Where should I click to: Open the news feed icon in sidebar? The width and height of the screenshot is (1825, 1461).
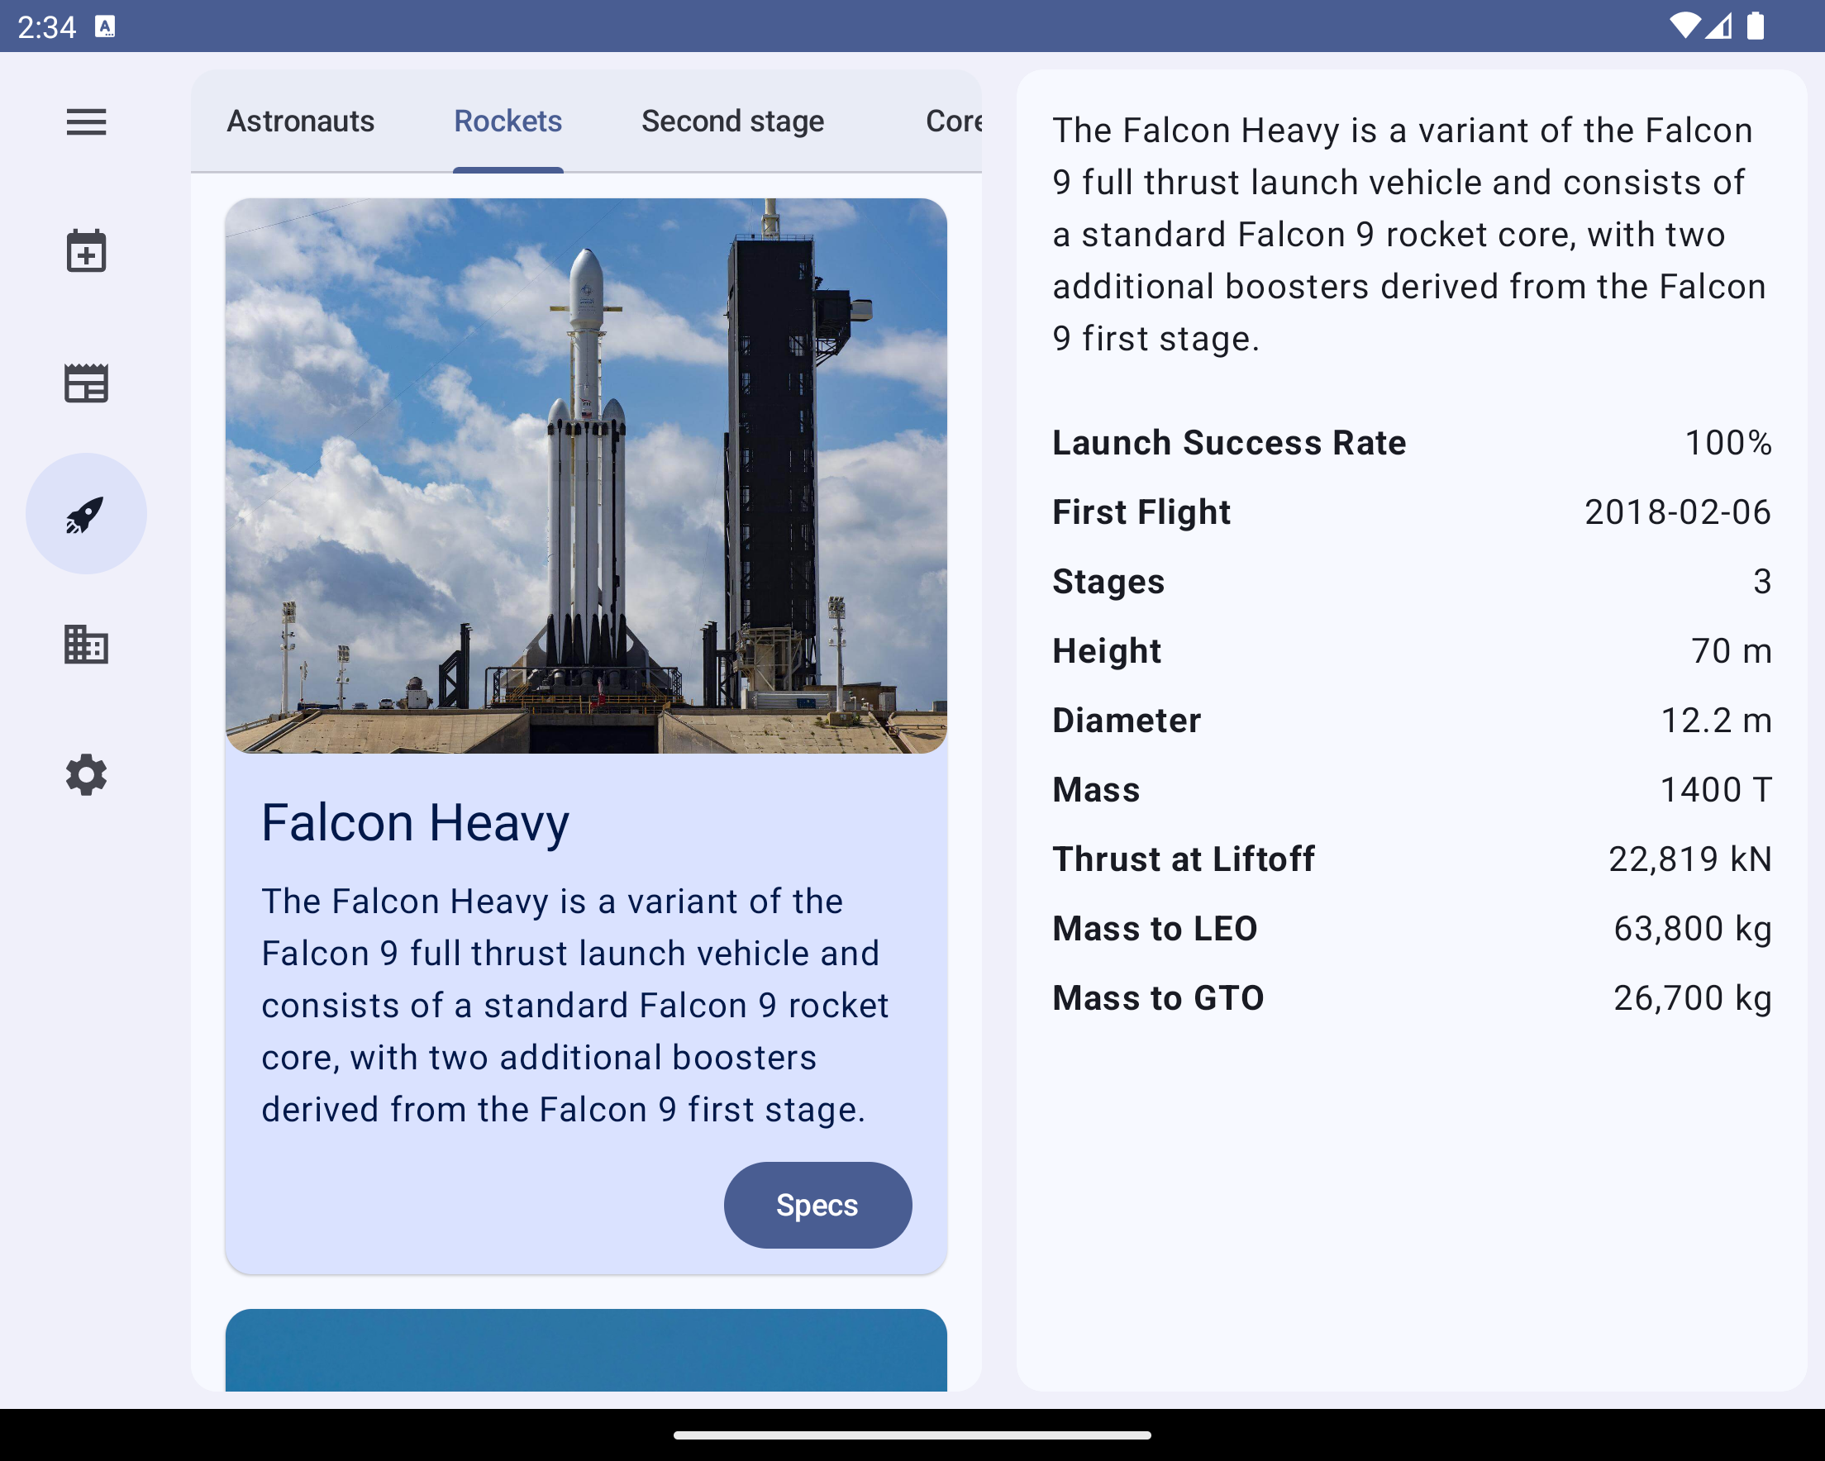[x=86, y=383]
